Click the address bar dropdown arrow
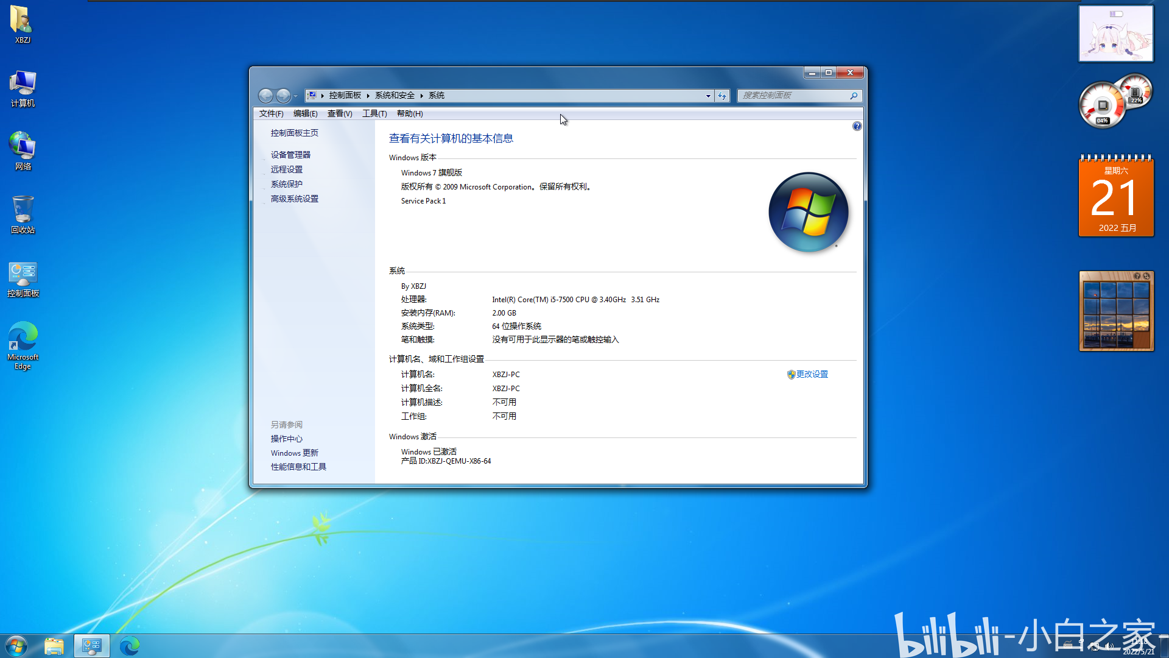 coord(706,95)
